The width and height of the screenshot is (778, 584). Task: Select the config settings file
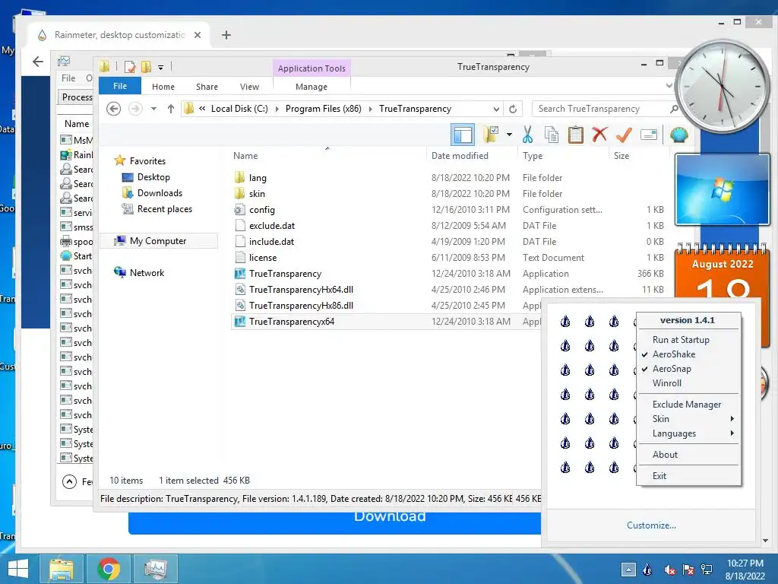[262, 210]
